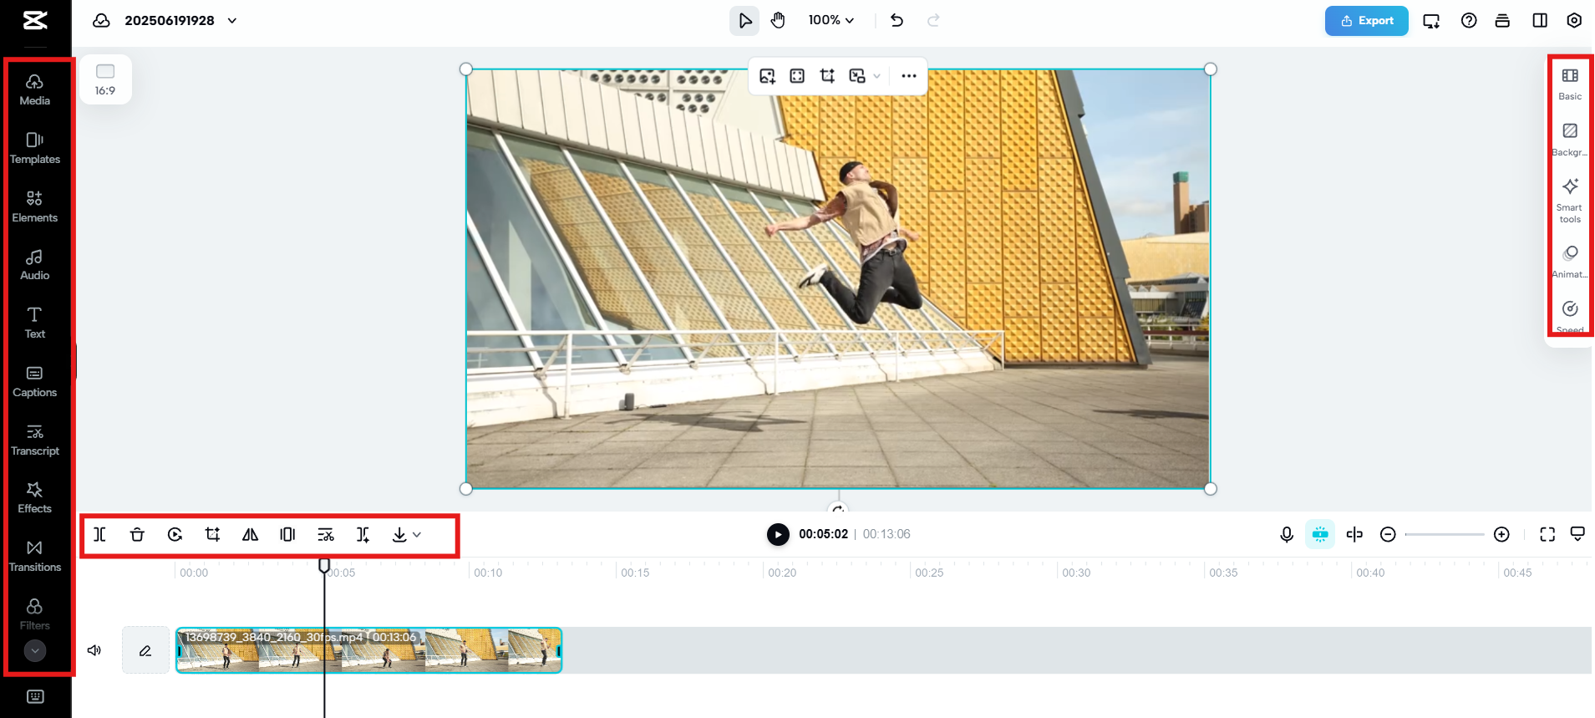Viewport: 1595px width, 718px height.
Task: Toggle the split panel layout icon
Action: pos(1540,21)
